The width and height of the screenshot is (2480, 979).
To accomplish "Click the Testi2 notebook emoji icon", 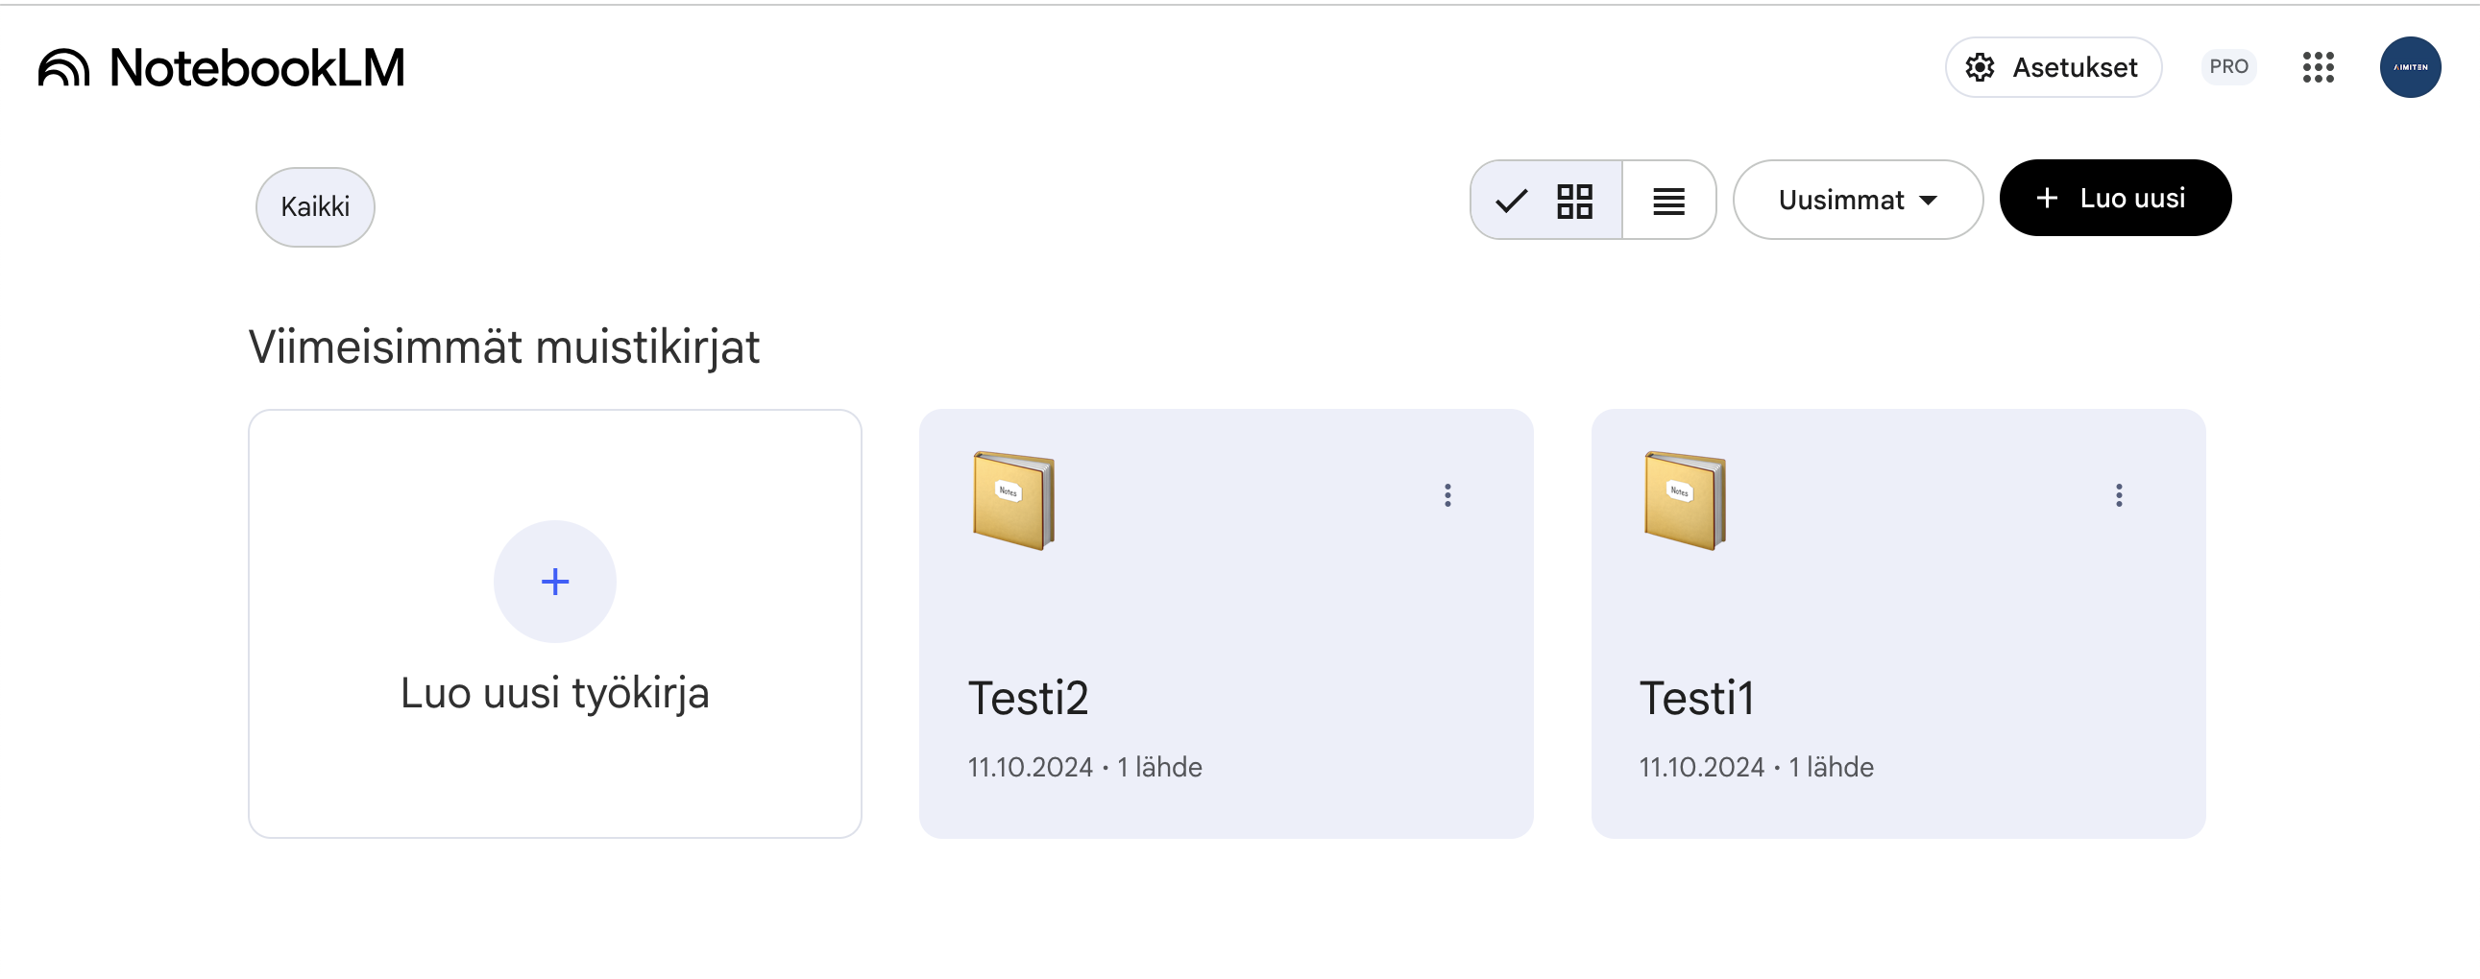I will (x=1012, y=500).
